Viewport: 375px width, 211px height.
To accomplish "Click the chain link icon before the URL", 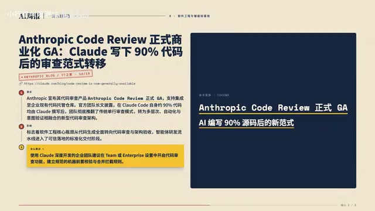I will [x=21, y=83].
